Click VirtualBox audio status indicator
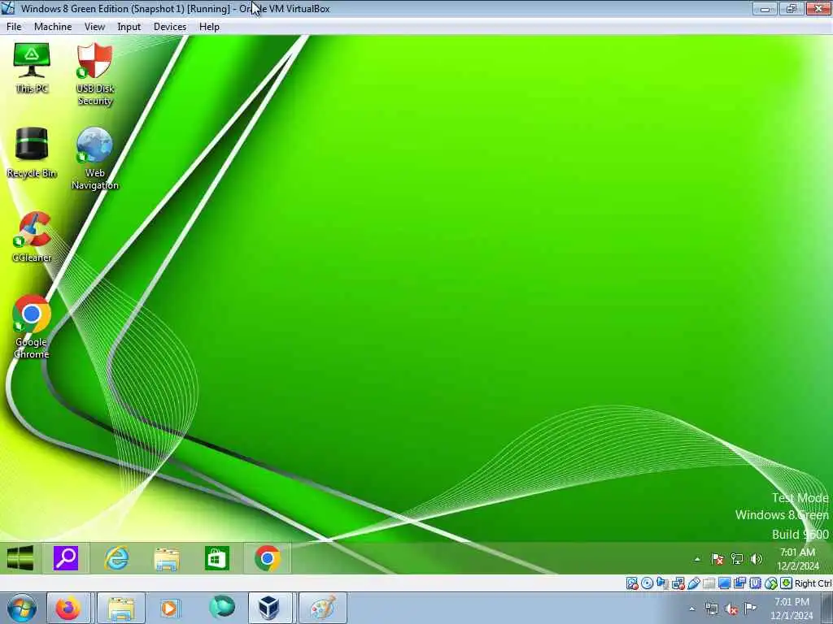This screenshot has width=833, height=624. tap(662, 583)
